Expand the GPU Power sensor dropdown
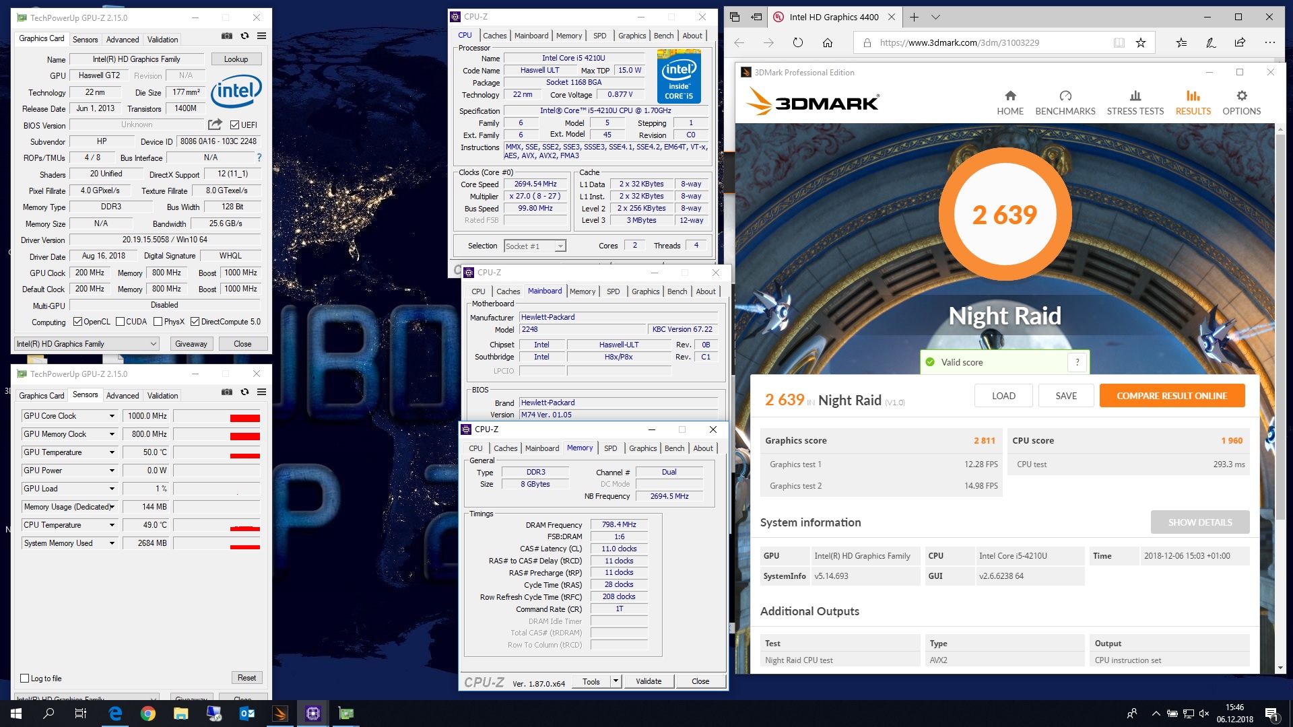The height and width of the screenshot is (727, 1293). pos(112,471)
